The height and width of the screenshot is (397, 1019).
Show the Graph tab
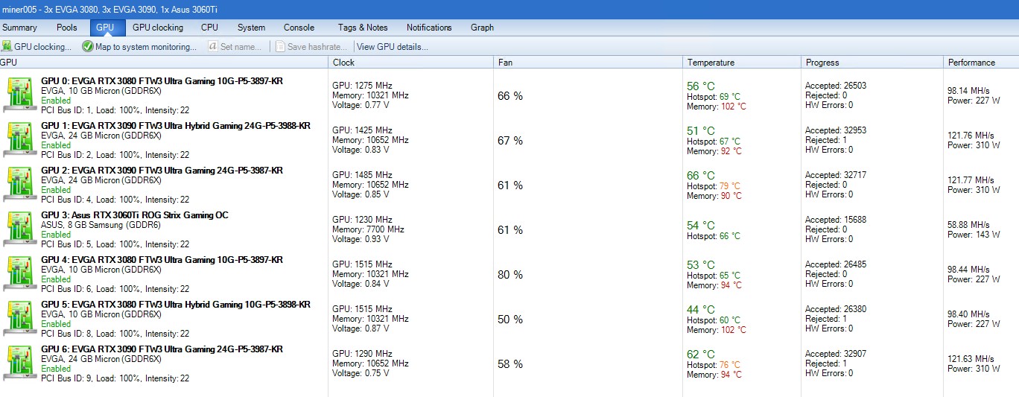point(482,28)
